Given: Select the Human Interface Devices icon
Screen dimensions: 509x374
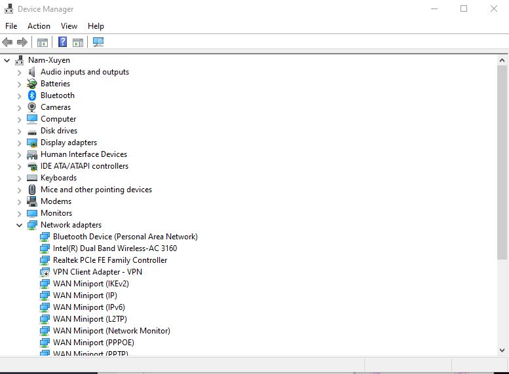Looking at the screenshot, I should [x=32, y=154].
